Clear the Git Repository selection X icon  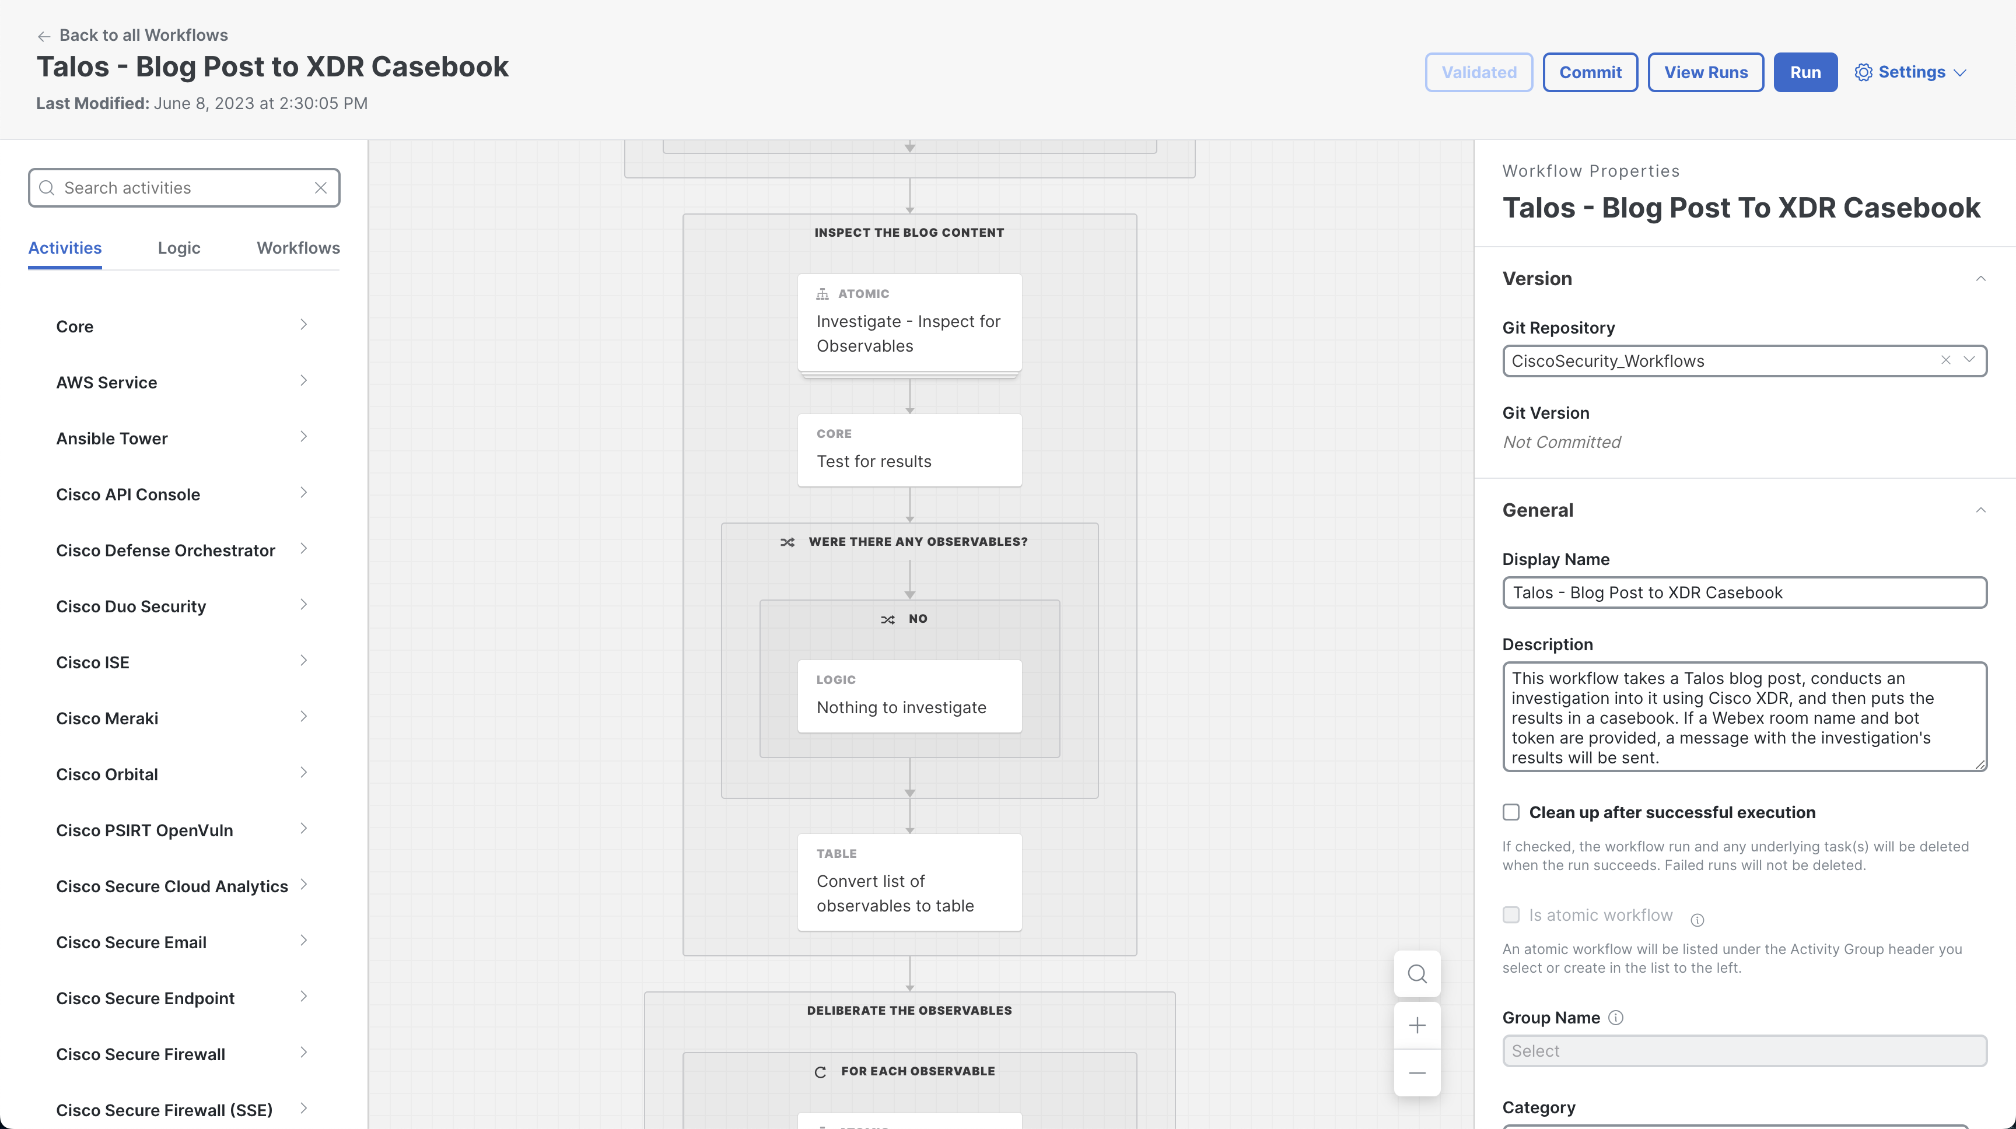point(1945,360)
